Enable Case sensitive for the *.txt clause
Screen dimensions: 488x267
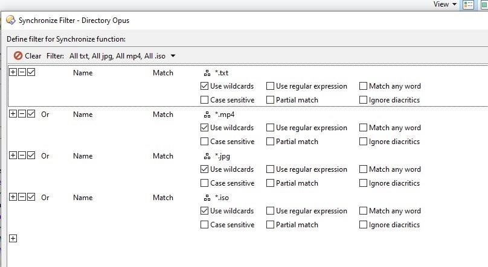[205, 100]
